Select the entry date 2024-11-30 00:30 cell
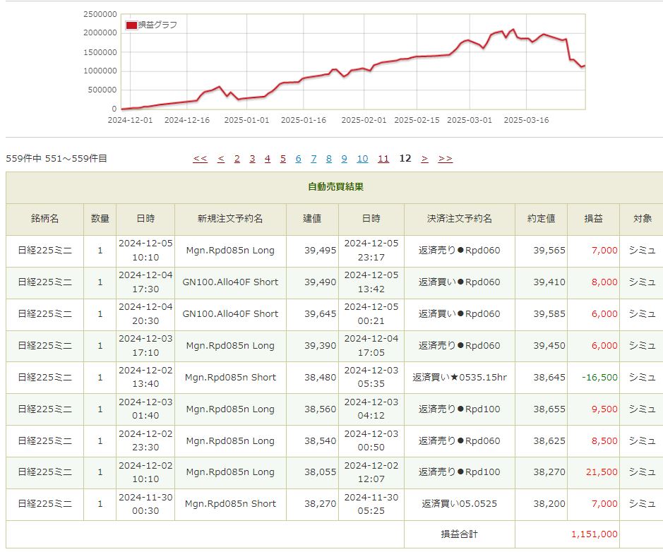 pyautogui.click(x=145, y=504)
